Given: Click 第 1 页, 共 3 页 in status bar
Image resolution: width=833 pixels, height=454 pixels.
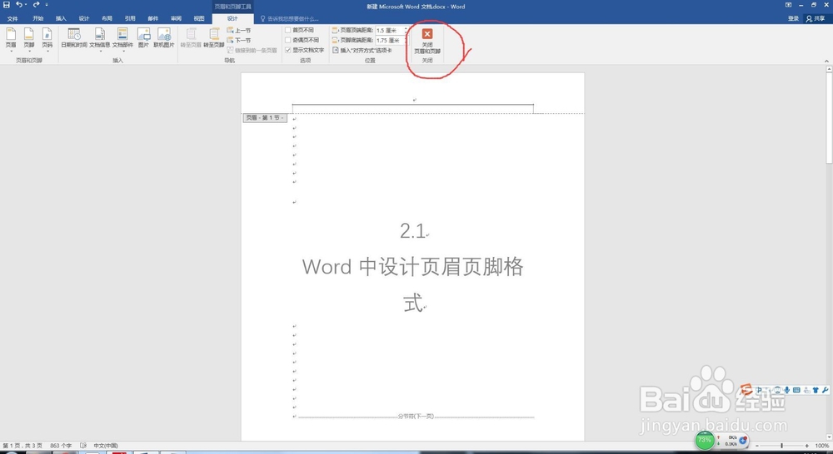Looking at the screenshot, I should coord(22,446).
